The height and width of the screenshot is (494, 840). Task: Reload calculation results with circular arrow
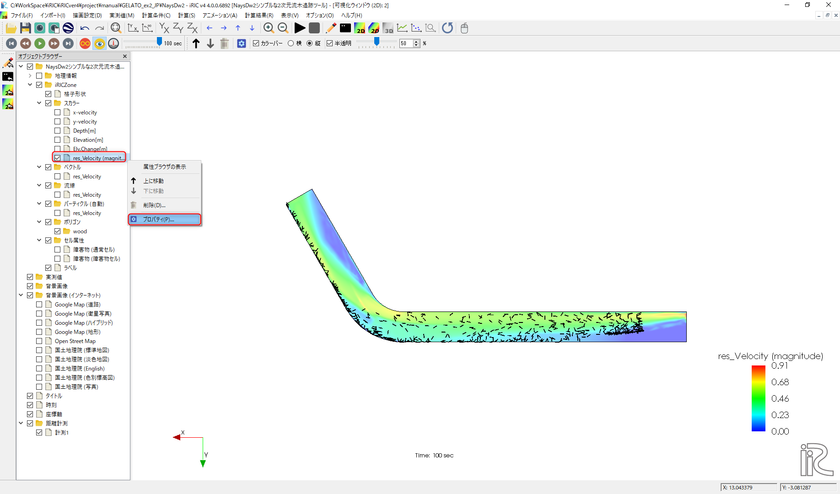pos(447,28)
